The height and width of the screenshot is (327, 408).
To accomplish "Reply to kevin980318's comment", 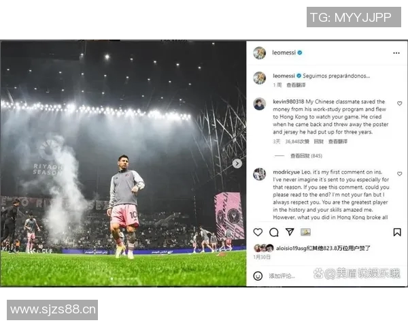I will (x=318, y=141).
